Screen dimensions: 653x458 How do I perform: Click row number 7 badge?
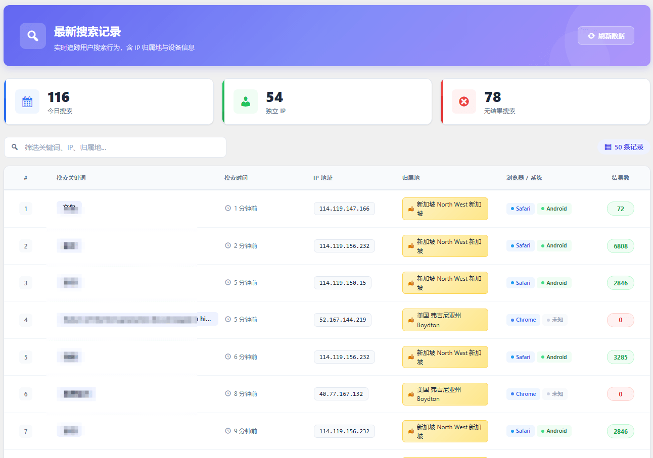[26, 431]
